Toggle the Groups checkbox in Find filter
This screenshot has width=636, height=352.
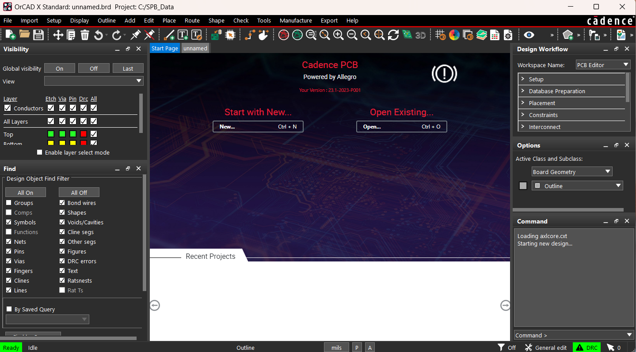[9, 203]
